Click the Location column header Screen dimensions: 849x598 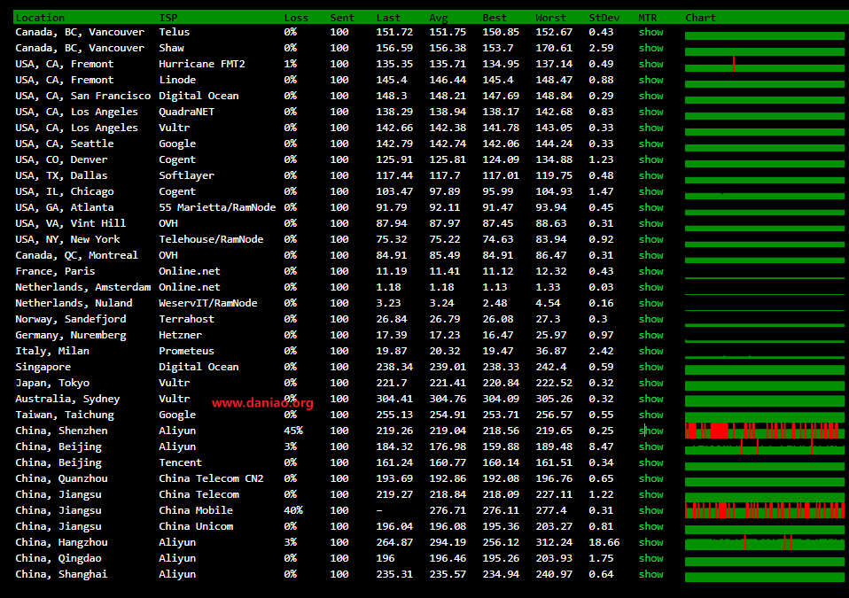[x=40, y=18]
